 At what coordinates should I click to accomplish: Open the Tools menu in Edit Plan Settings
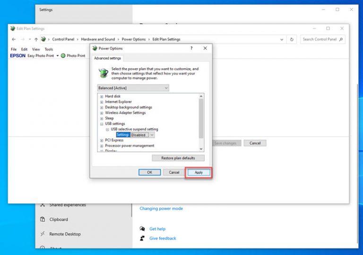click(49, 49)
